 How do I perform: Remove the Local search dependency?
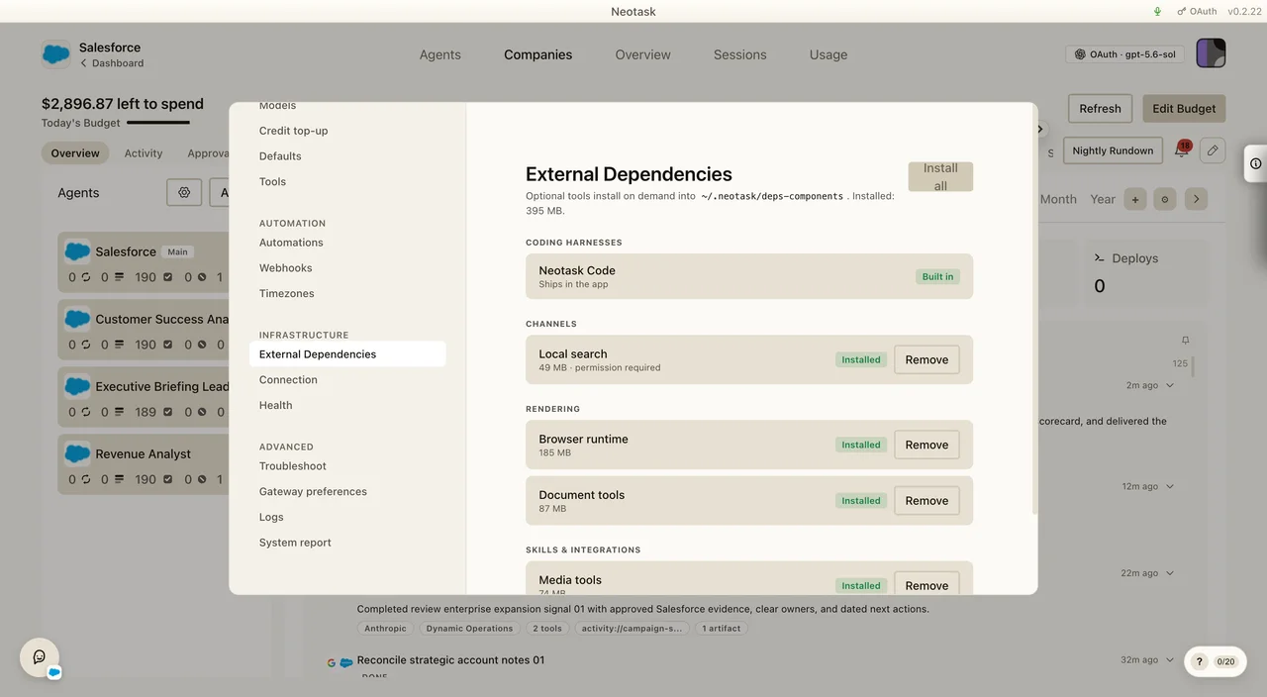point(926,359)
